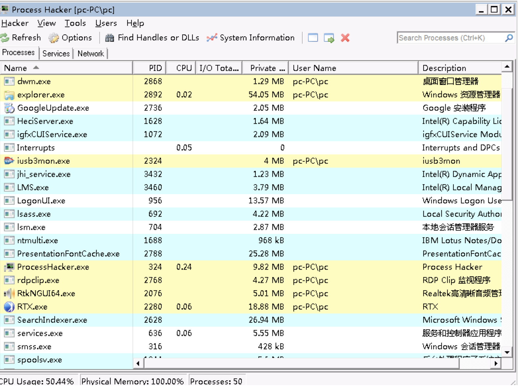Click the Interrupts row icon
The image size is (518, 387).
[9, 148]
